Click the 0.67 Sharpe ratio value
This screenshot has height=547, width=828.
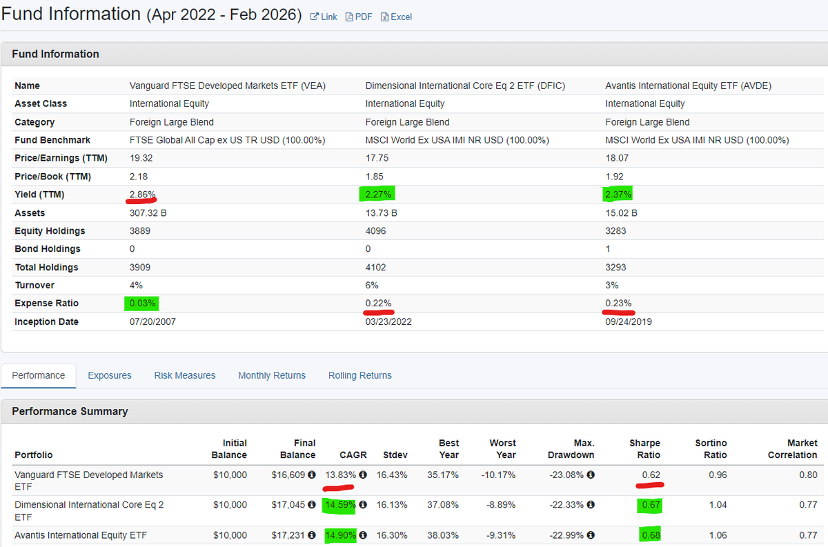point(650,505)
